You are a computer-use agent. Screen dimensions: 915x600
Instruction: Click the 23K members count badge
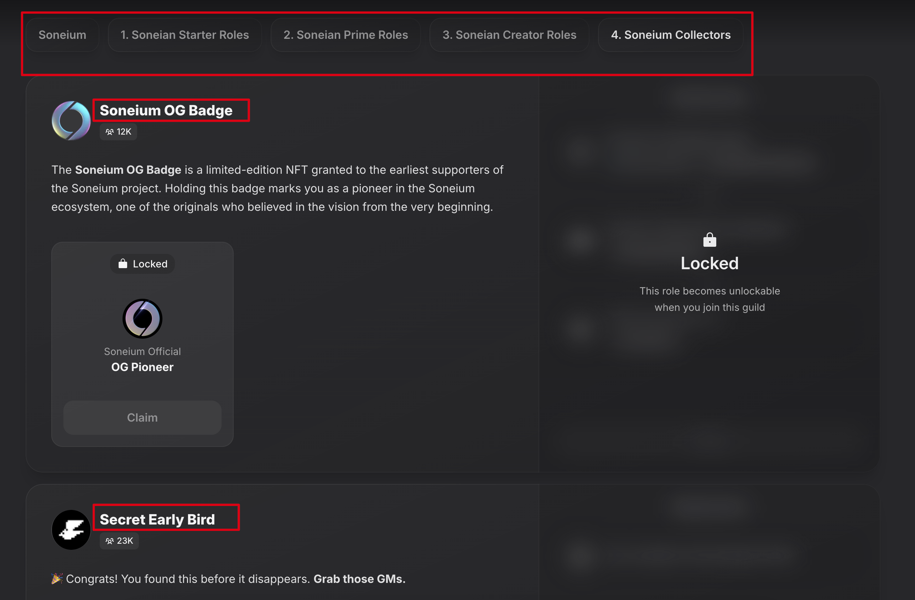(119, 541)
